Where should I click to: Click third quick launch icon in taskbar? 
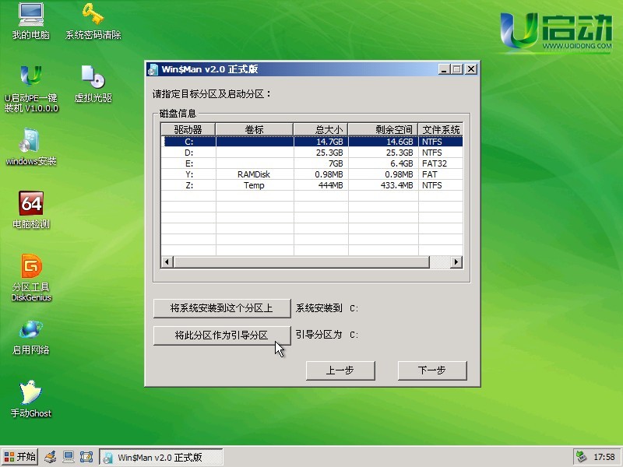pos(86,457)
